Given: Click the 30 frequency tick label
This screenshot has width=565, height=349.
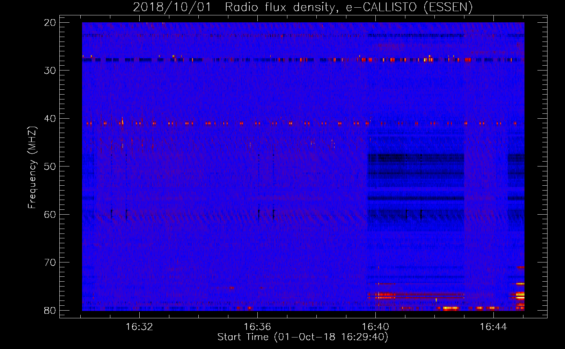Looking at the screenshot, I should 50,70.
